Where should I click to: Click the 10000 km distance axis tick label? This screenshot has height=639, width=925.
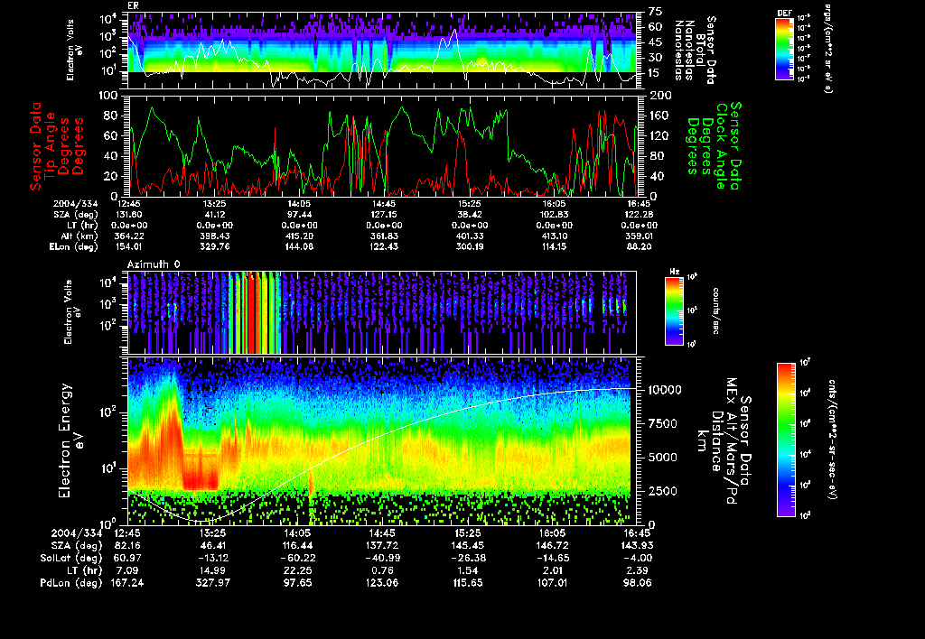click(x=665, y=390)
